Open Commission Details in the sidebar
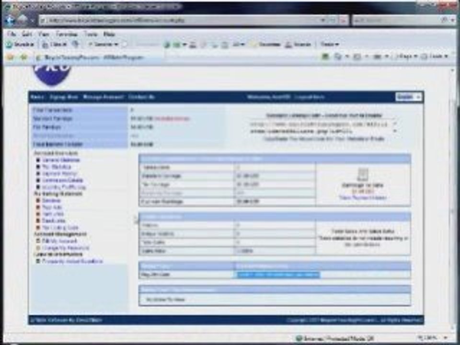This screenshot has height=345, width=460. point(62,180)
